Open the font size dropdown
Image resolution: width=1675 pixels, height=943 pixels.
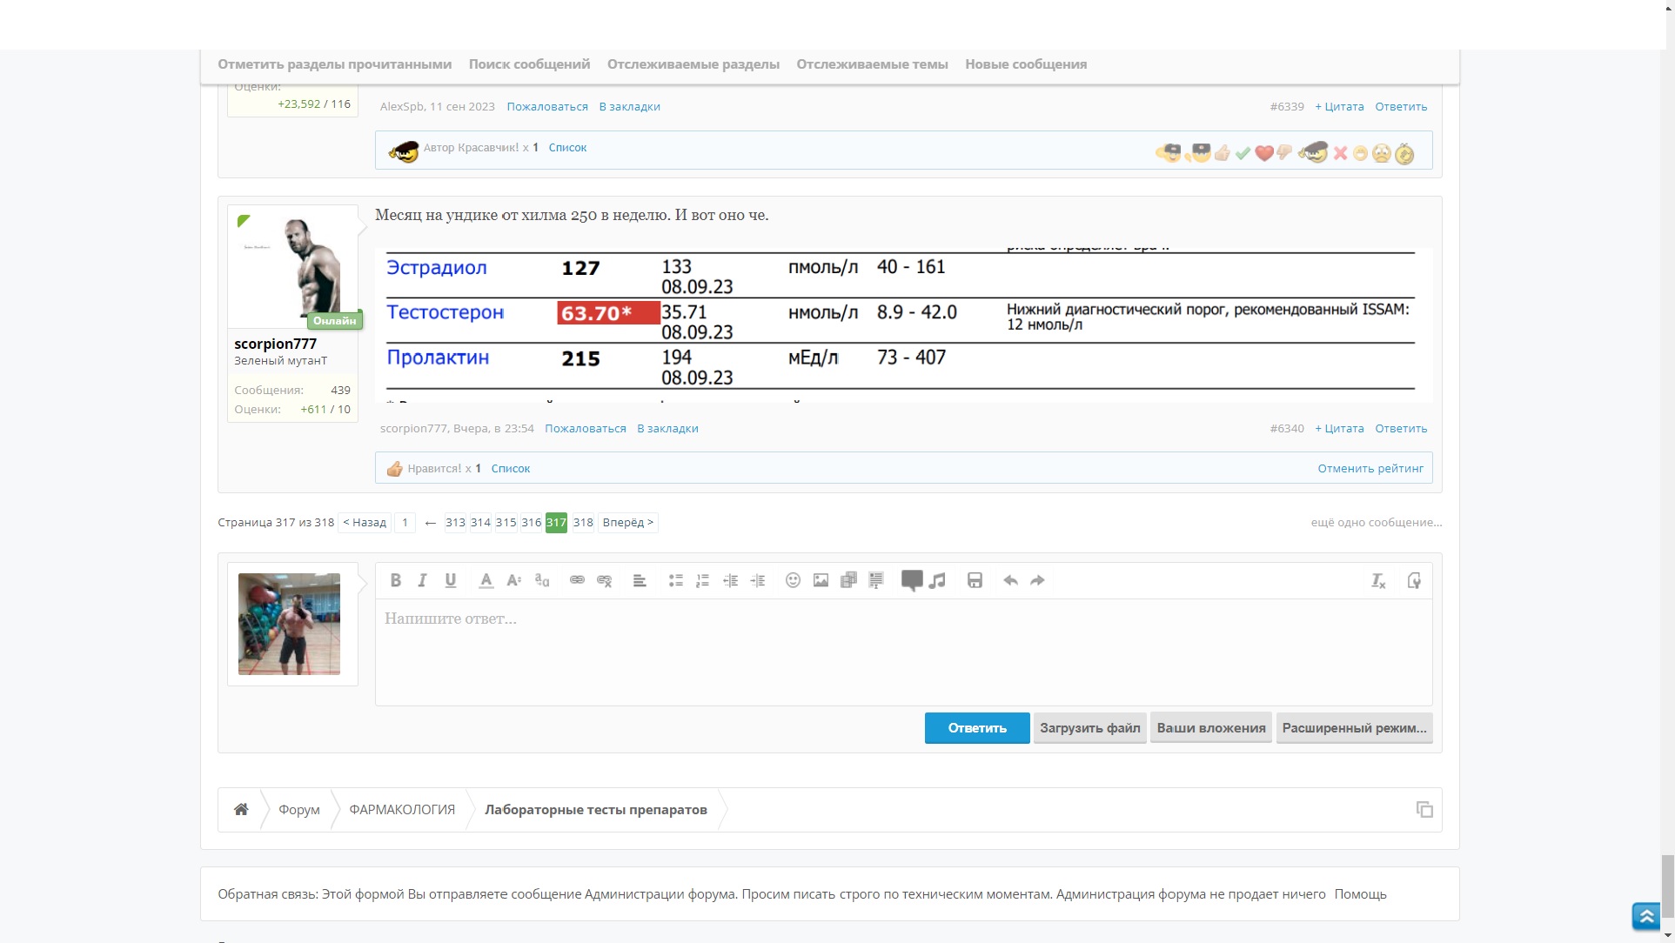tap(514, 580)
